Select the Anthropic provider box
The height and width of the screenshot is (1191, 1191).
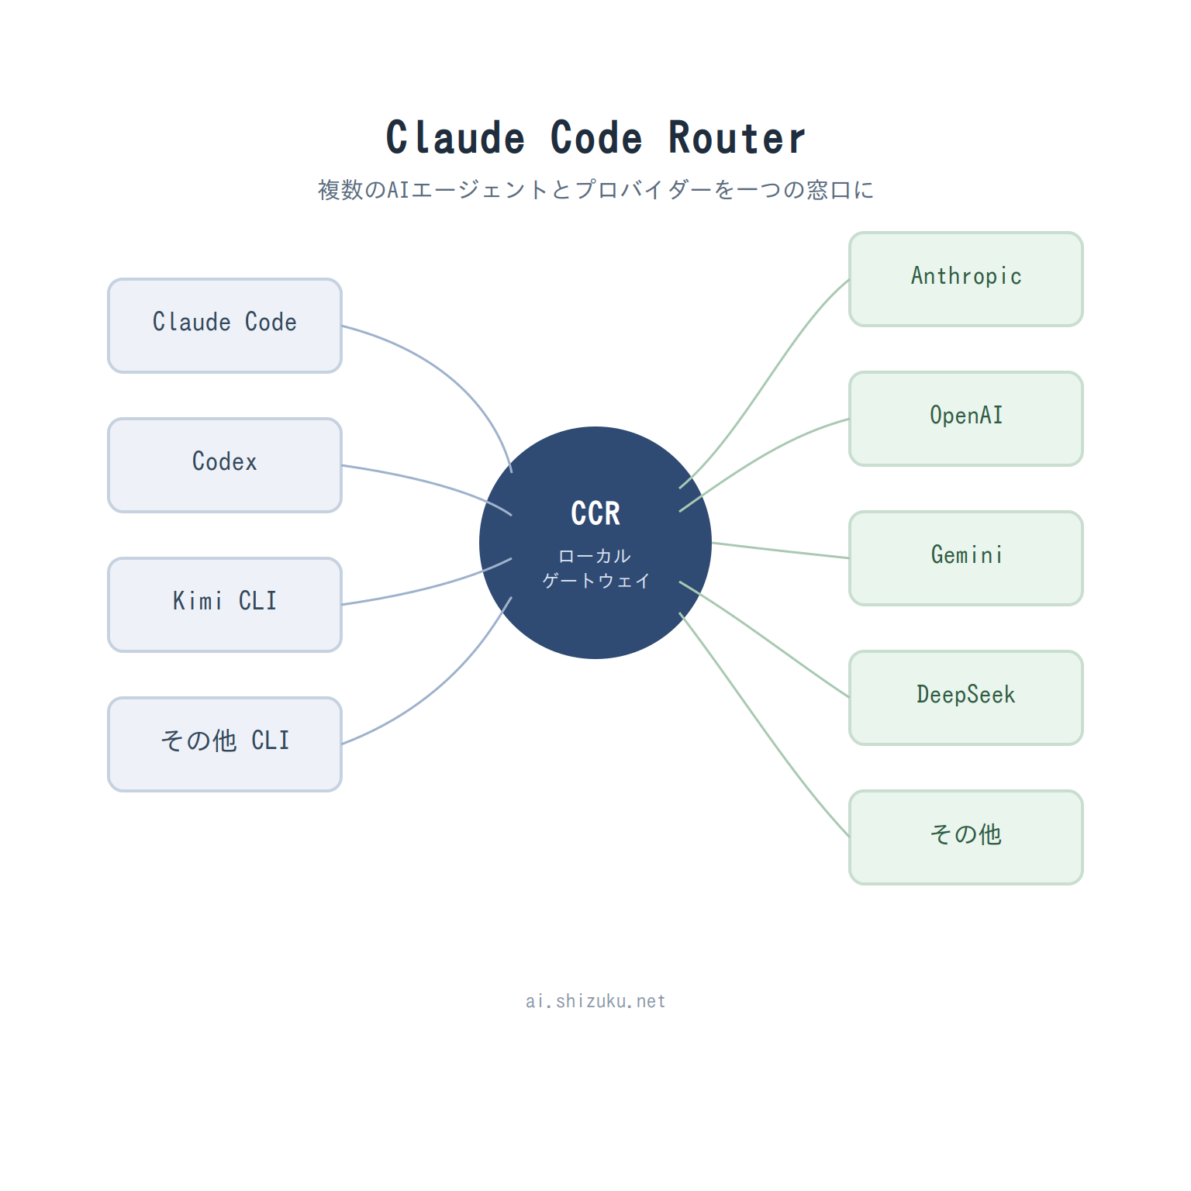(966, 279)
